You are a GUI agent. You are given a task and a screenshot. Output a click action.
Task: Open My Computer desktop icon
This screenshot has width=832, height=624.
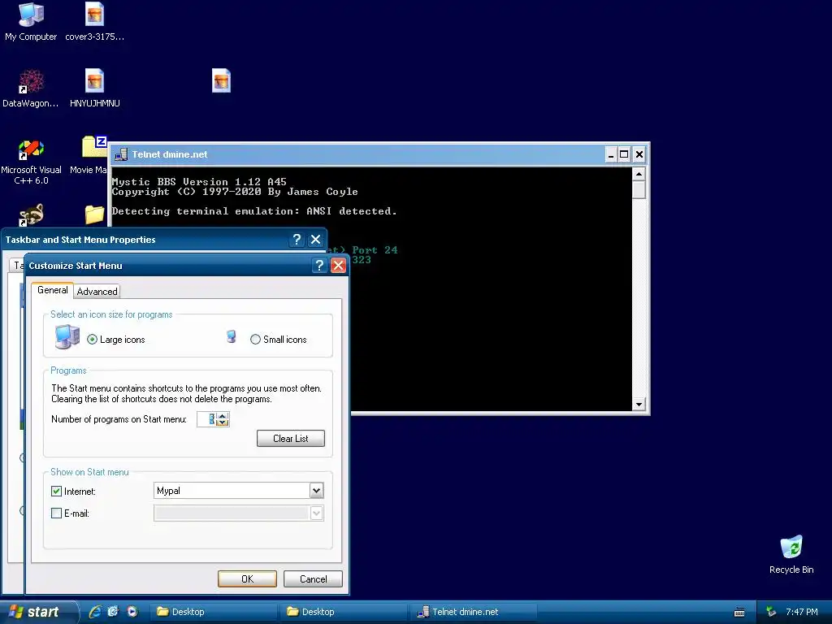pos(31,22)
